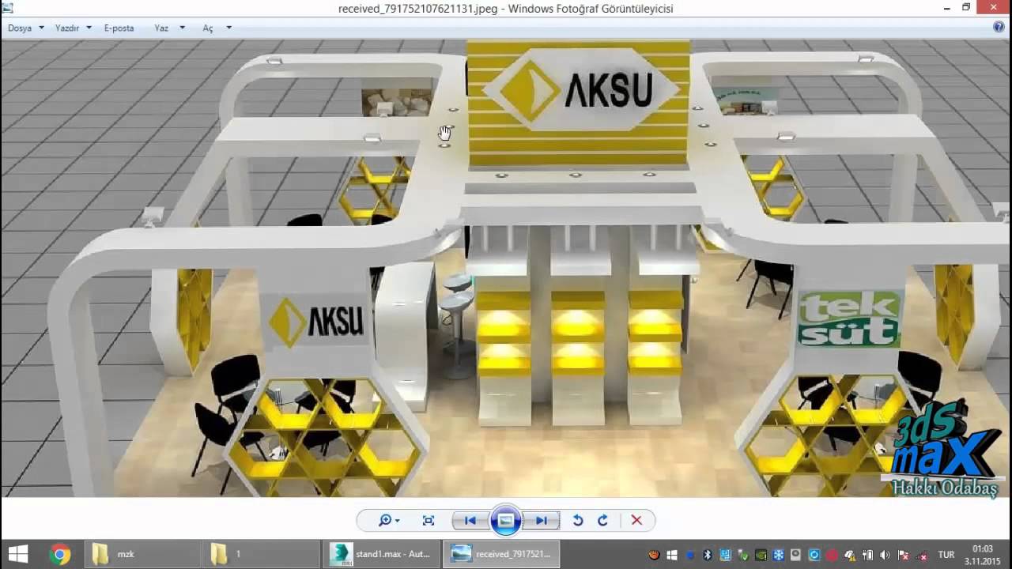Open the zoom magnifier control
Image resolution: width=1012 pixels, height=569 pixels.
[x=388, y=520]
